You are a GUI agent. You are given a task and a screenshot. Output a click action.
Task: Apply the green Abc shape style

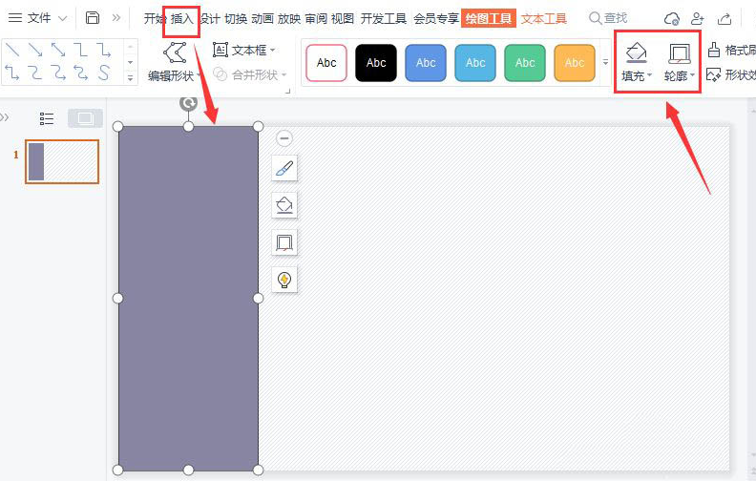(x=525, y=63)
